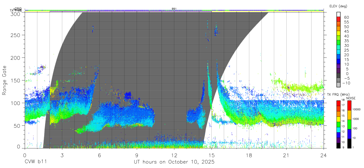Click x-axis tick label "12"

(174, 155)
